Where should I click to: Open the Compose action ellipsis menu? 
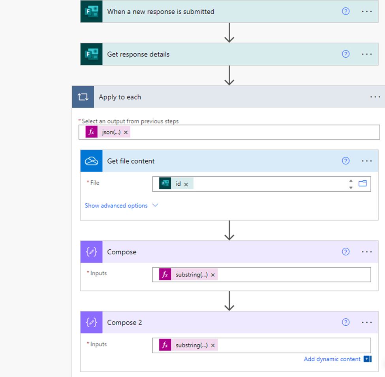(366, 252)
